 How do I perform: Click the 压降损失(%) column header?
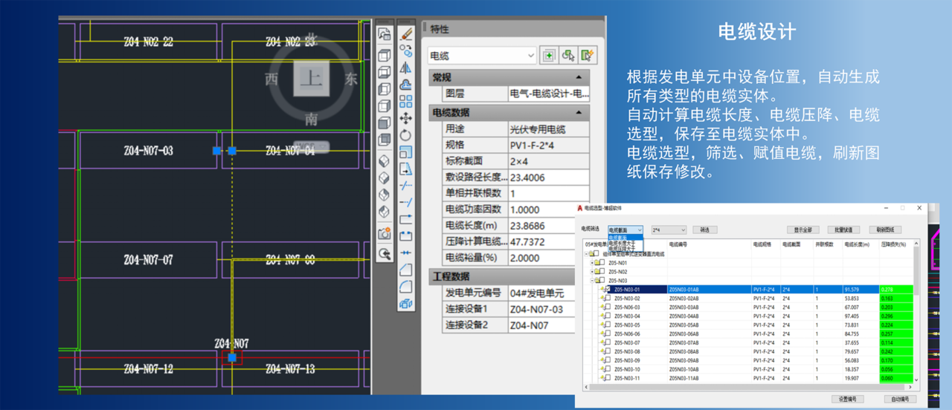(894, 244)
